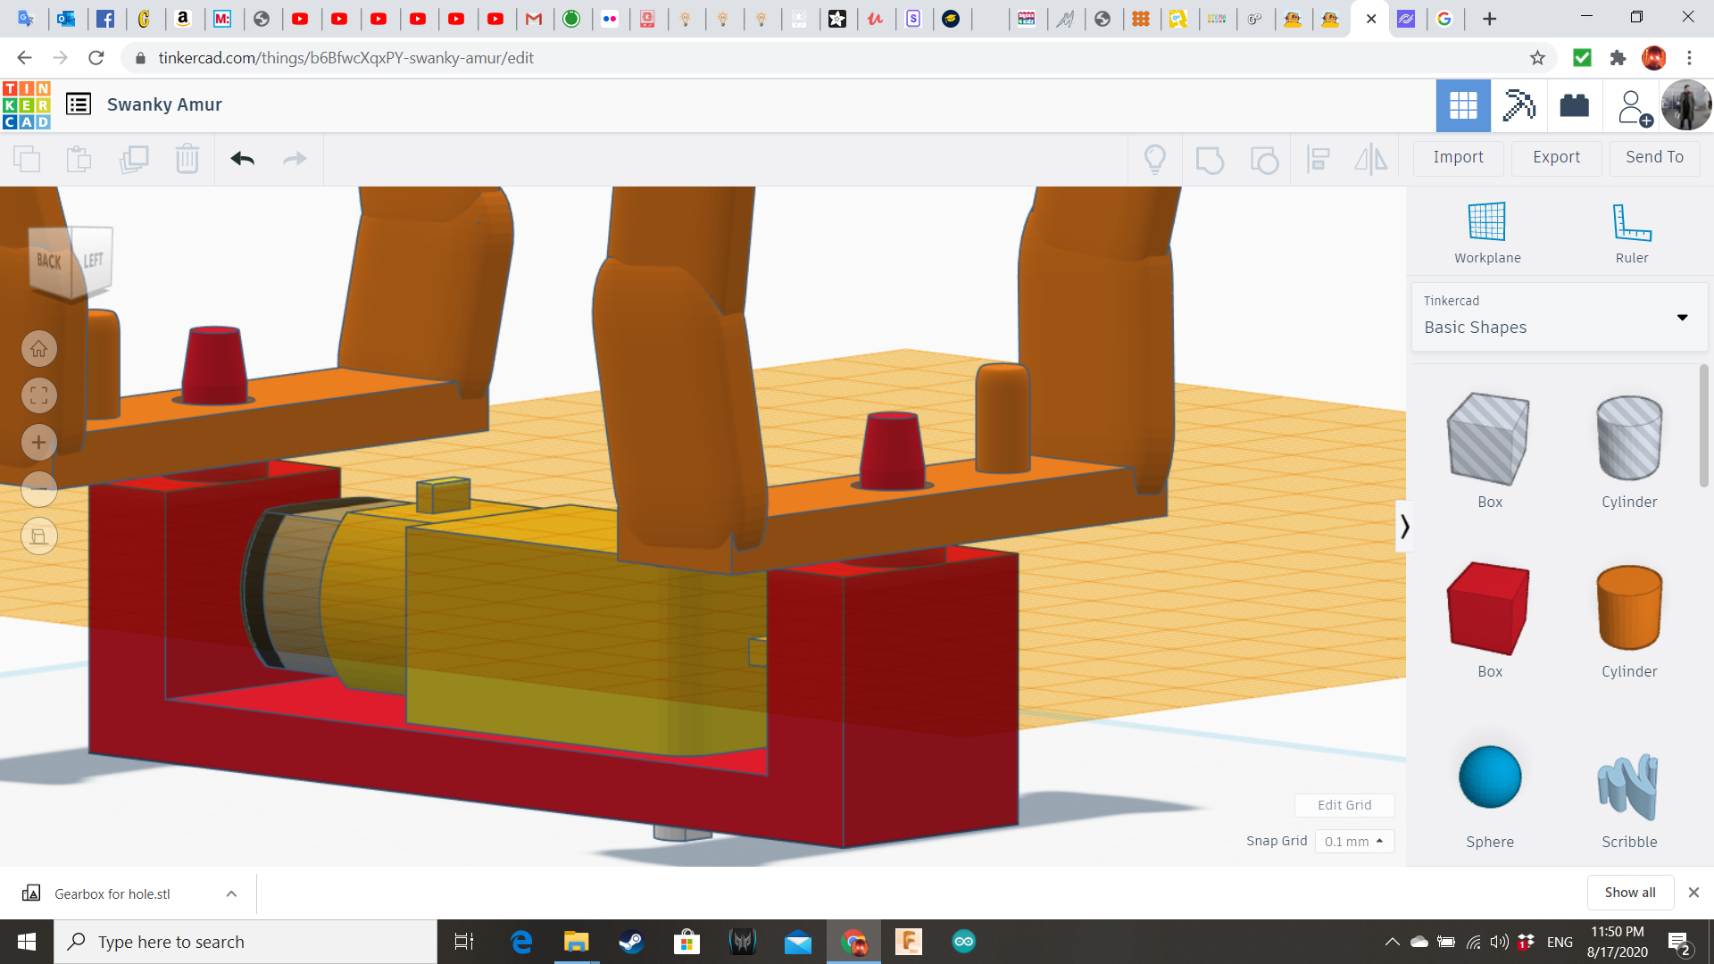The height and width of the screenshot is (964, 1714).
Task: Click the Import button
Action: (x=1458, y=157)
